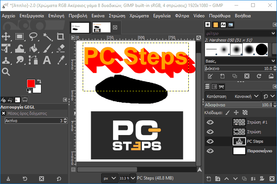Screen dimensions: 277x184
Task: Select the Move tool
Action: (6, 37)
